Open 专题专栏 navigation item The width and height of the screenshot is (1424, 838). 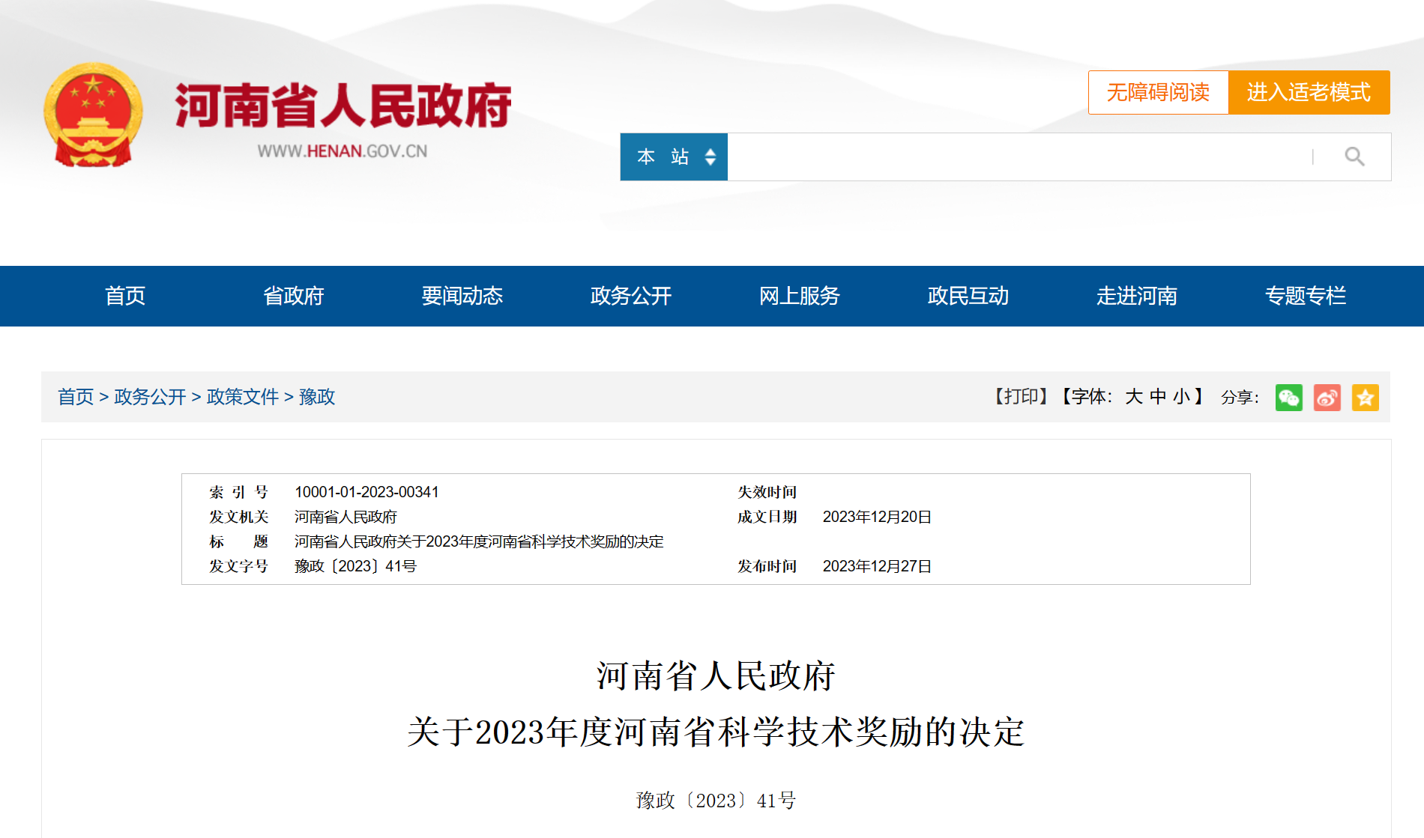point(1306,296)
